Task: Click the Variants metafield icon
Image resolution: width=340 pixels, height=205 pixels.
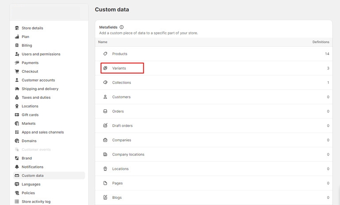Action: (105, 68)
